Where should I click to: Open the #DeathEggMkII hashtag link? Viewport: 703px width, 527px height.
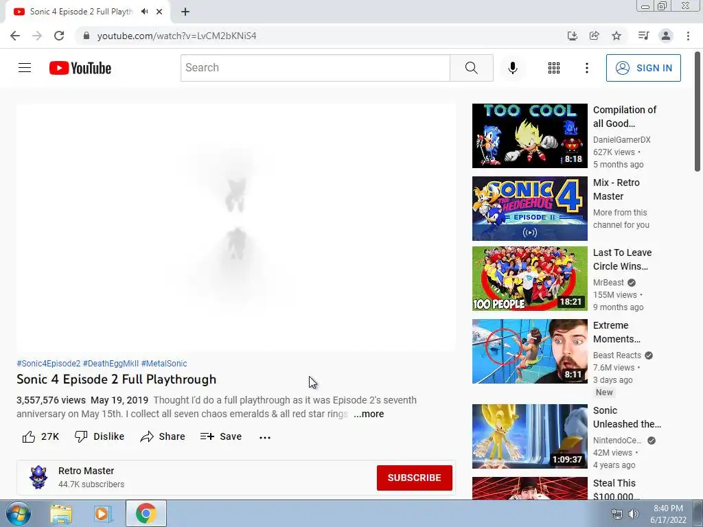[x=111, y=364]
